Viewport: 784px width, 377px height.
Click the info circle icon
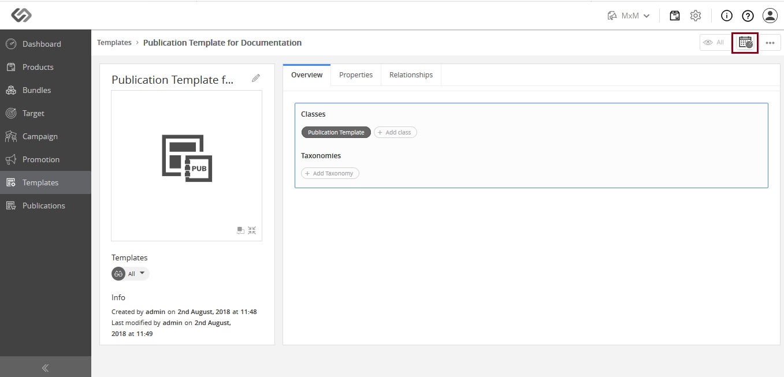(x=727, y=16)
